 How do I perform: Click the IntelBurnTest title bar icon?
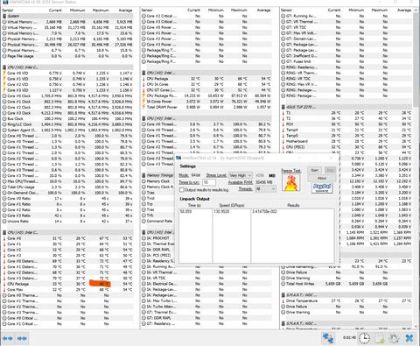pos(178,158)
